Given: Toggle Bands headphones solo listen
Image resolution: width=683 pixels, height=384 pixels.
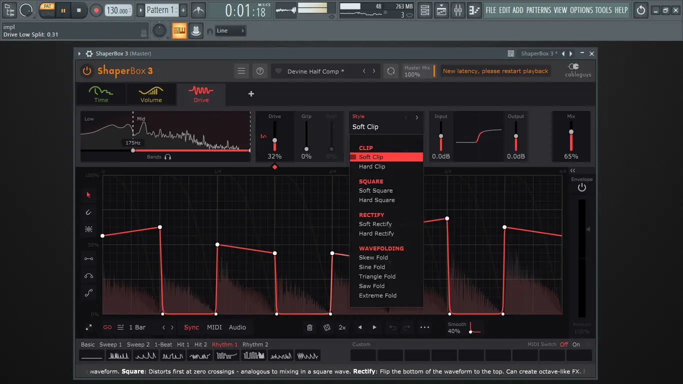Looking at the screenshot, I should click(167, 157).
